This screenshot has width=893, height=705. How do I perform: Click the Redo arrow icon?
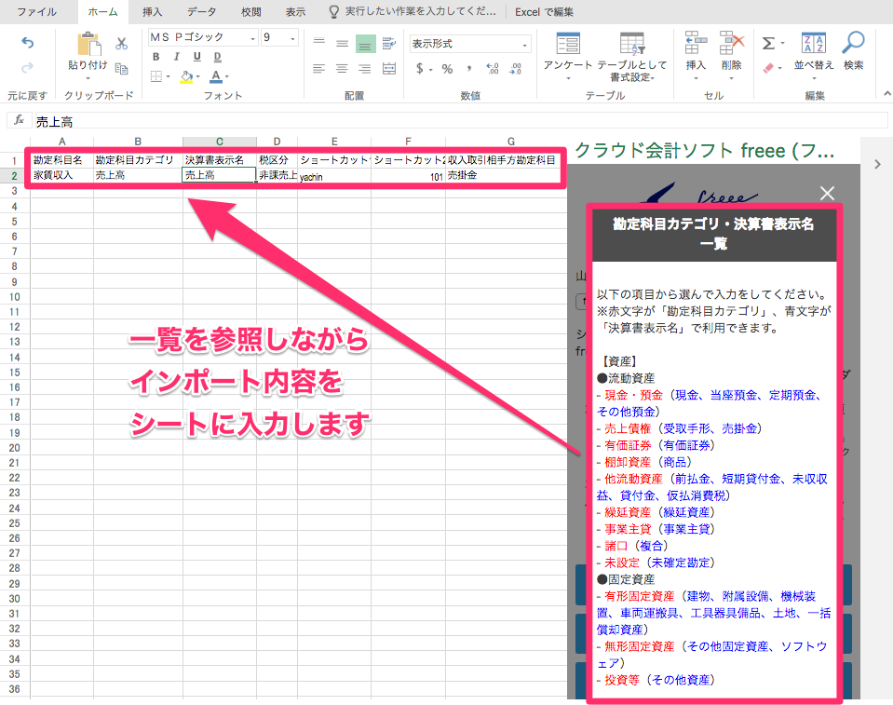pyautogui.click(x=27, y=68)
